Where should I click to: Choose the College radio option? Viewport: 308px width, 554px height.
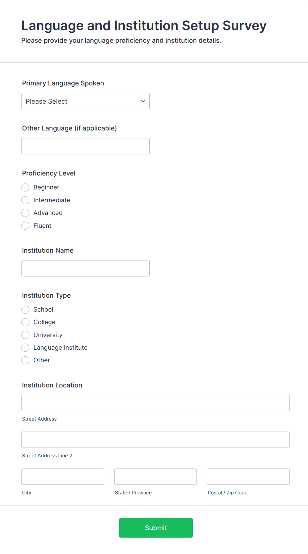pyautogui.click(x=26, y=322)
